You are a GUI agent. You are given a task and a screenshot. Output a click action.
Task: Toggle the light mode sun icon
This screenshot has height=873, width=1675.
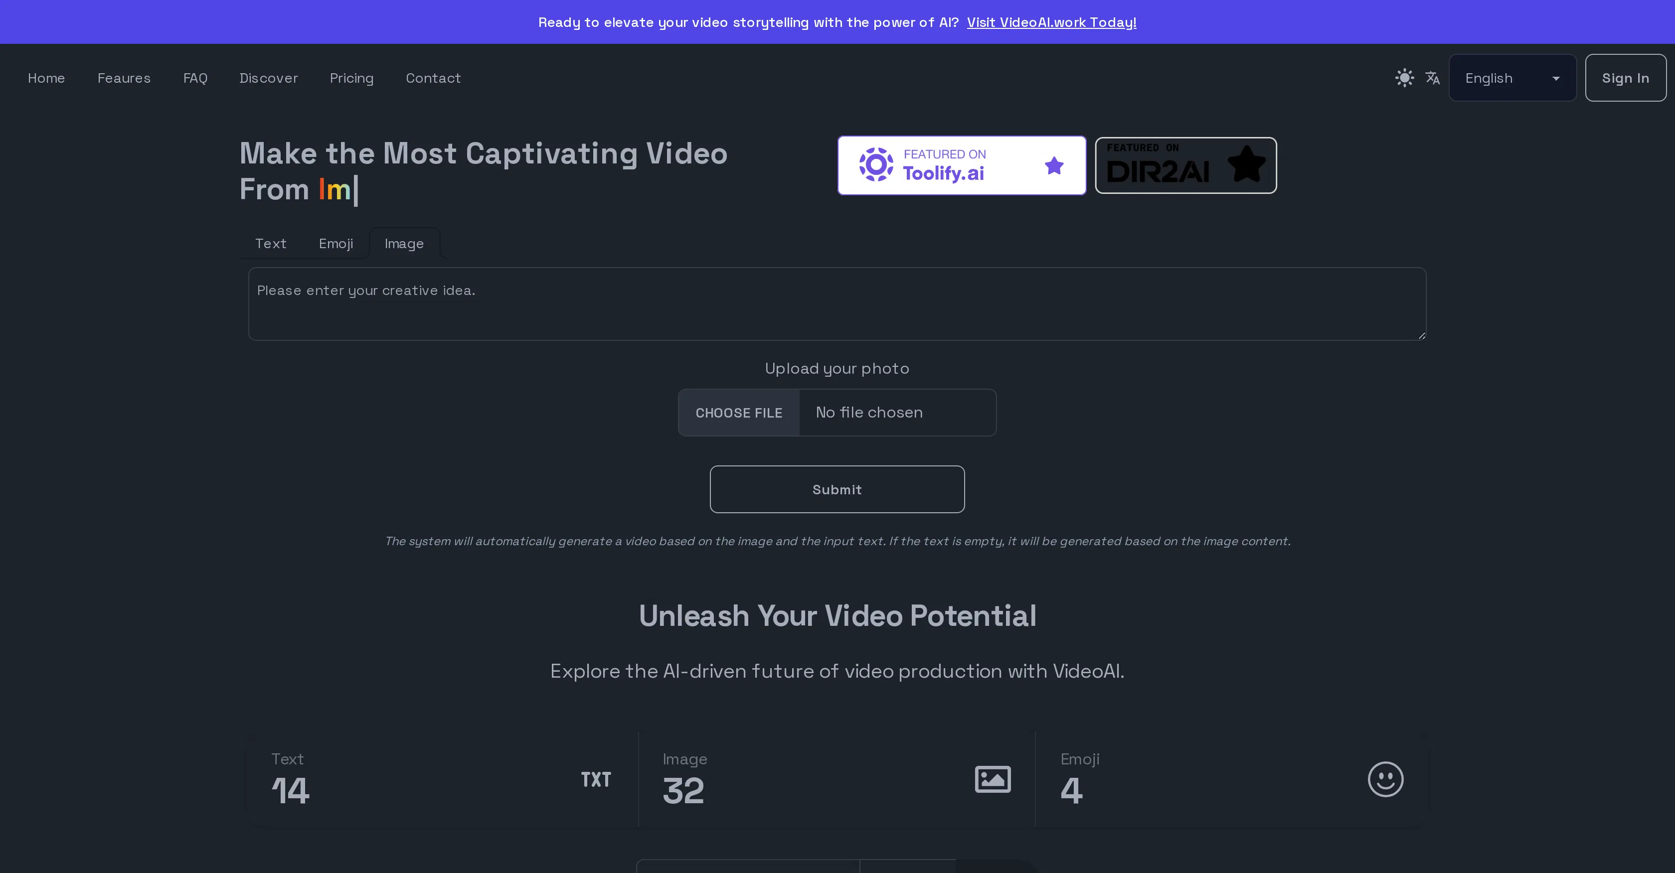click(x=1404, y=77)
